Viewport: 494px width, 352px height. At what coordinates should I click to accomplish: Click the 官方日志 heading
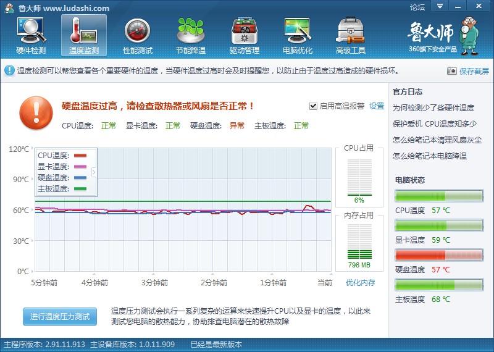(x=408, y=91)
